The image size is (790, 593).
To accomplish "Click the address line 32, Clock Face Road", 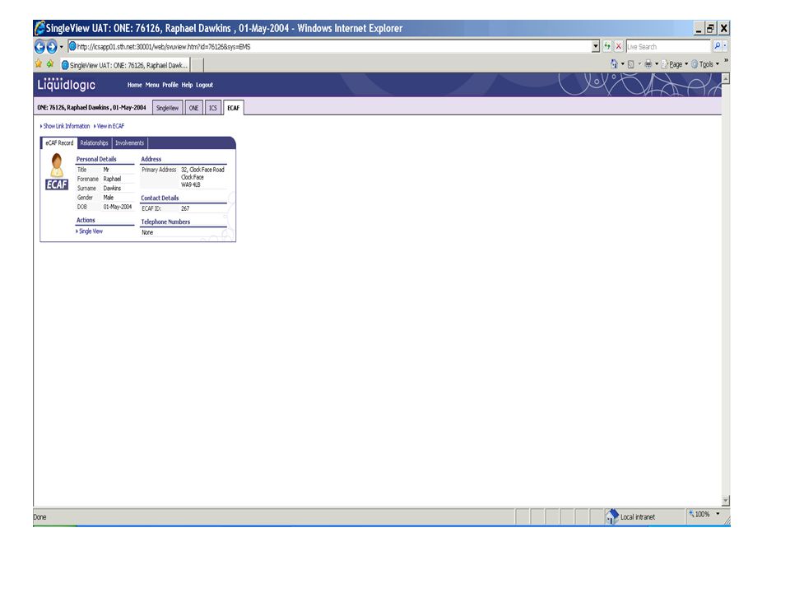I will [202, 170].
